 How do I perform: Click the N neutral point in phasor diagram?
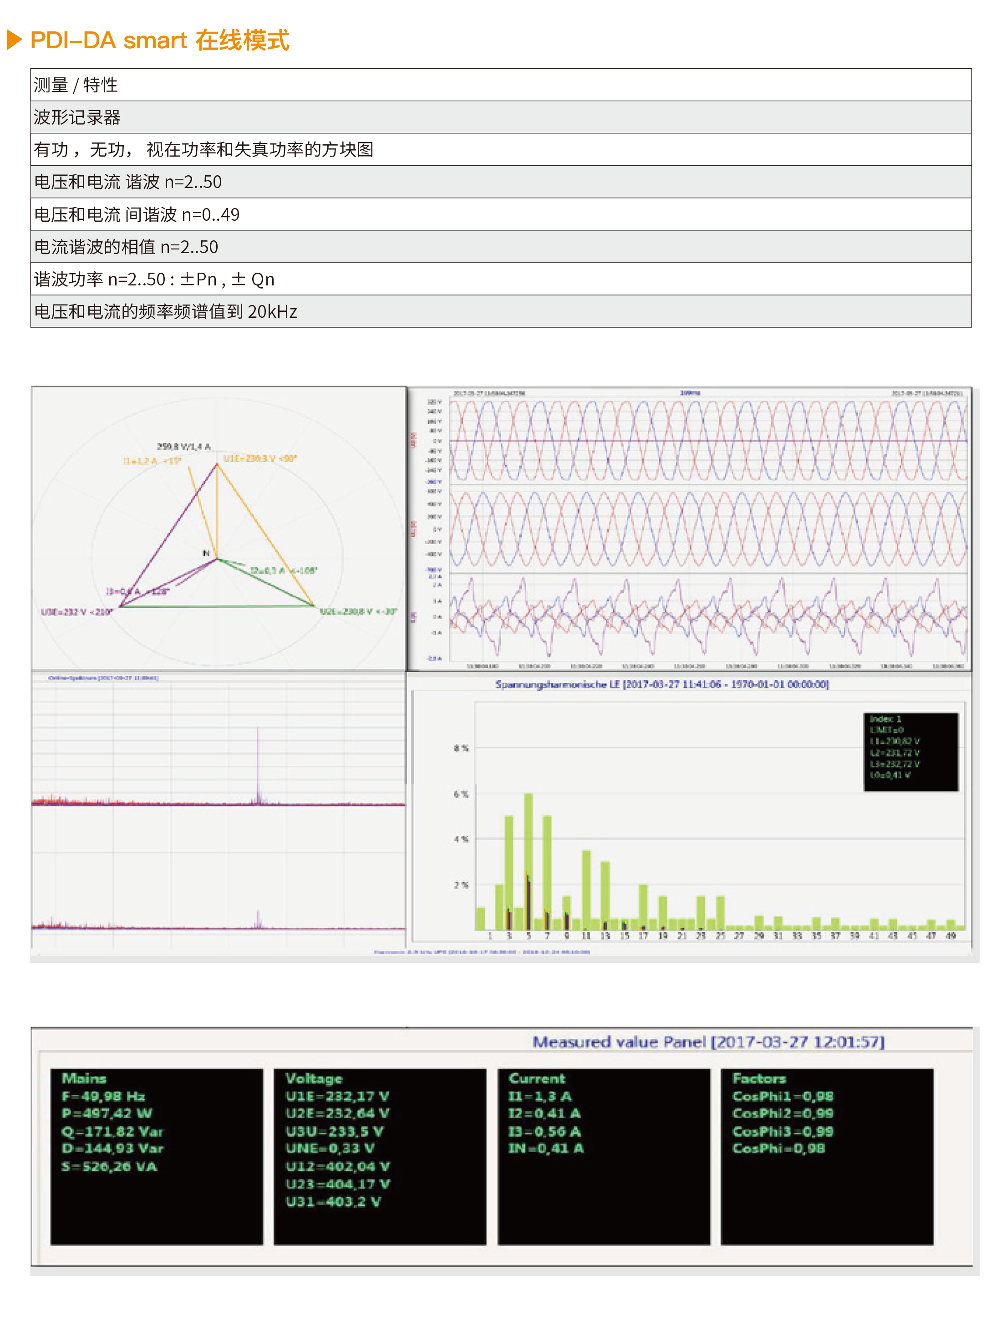[x=207, y=554]
